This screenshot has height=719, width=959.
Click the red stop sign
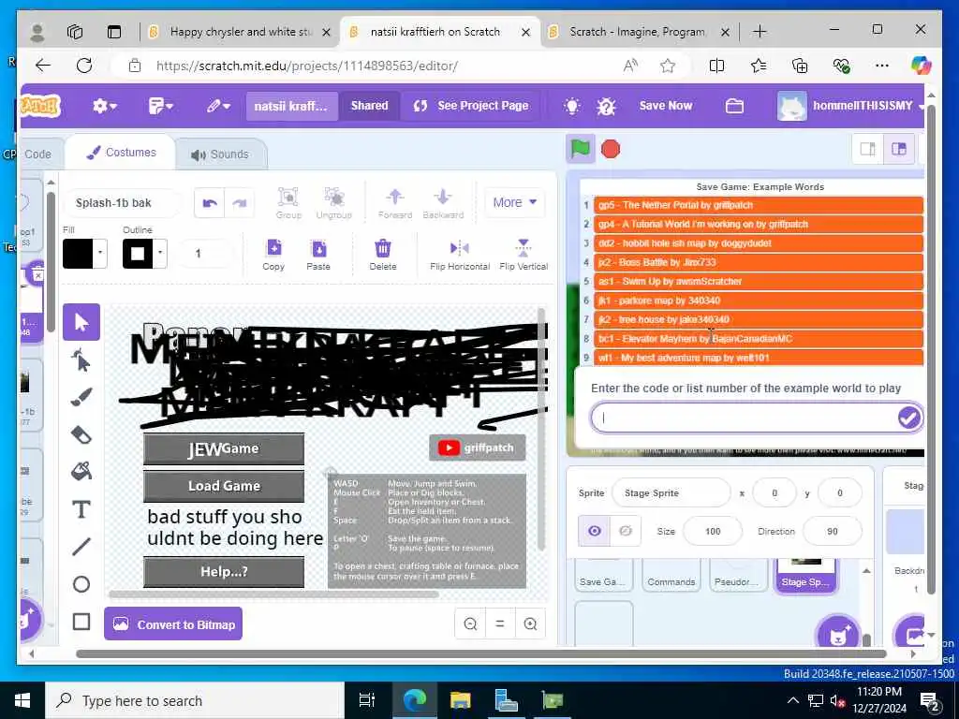tap(611, 149)
